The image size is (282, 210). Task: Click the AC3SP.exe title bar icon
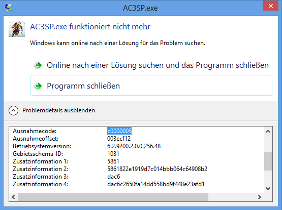(x=9, y=8)
